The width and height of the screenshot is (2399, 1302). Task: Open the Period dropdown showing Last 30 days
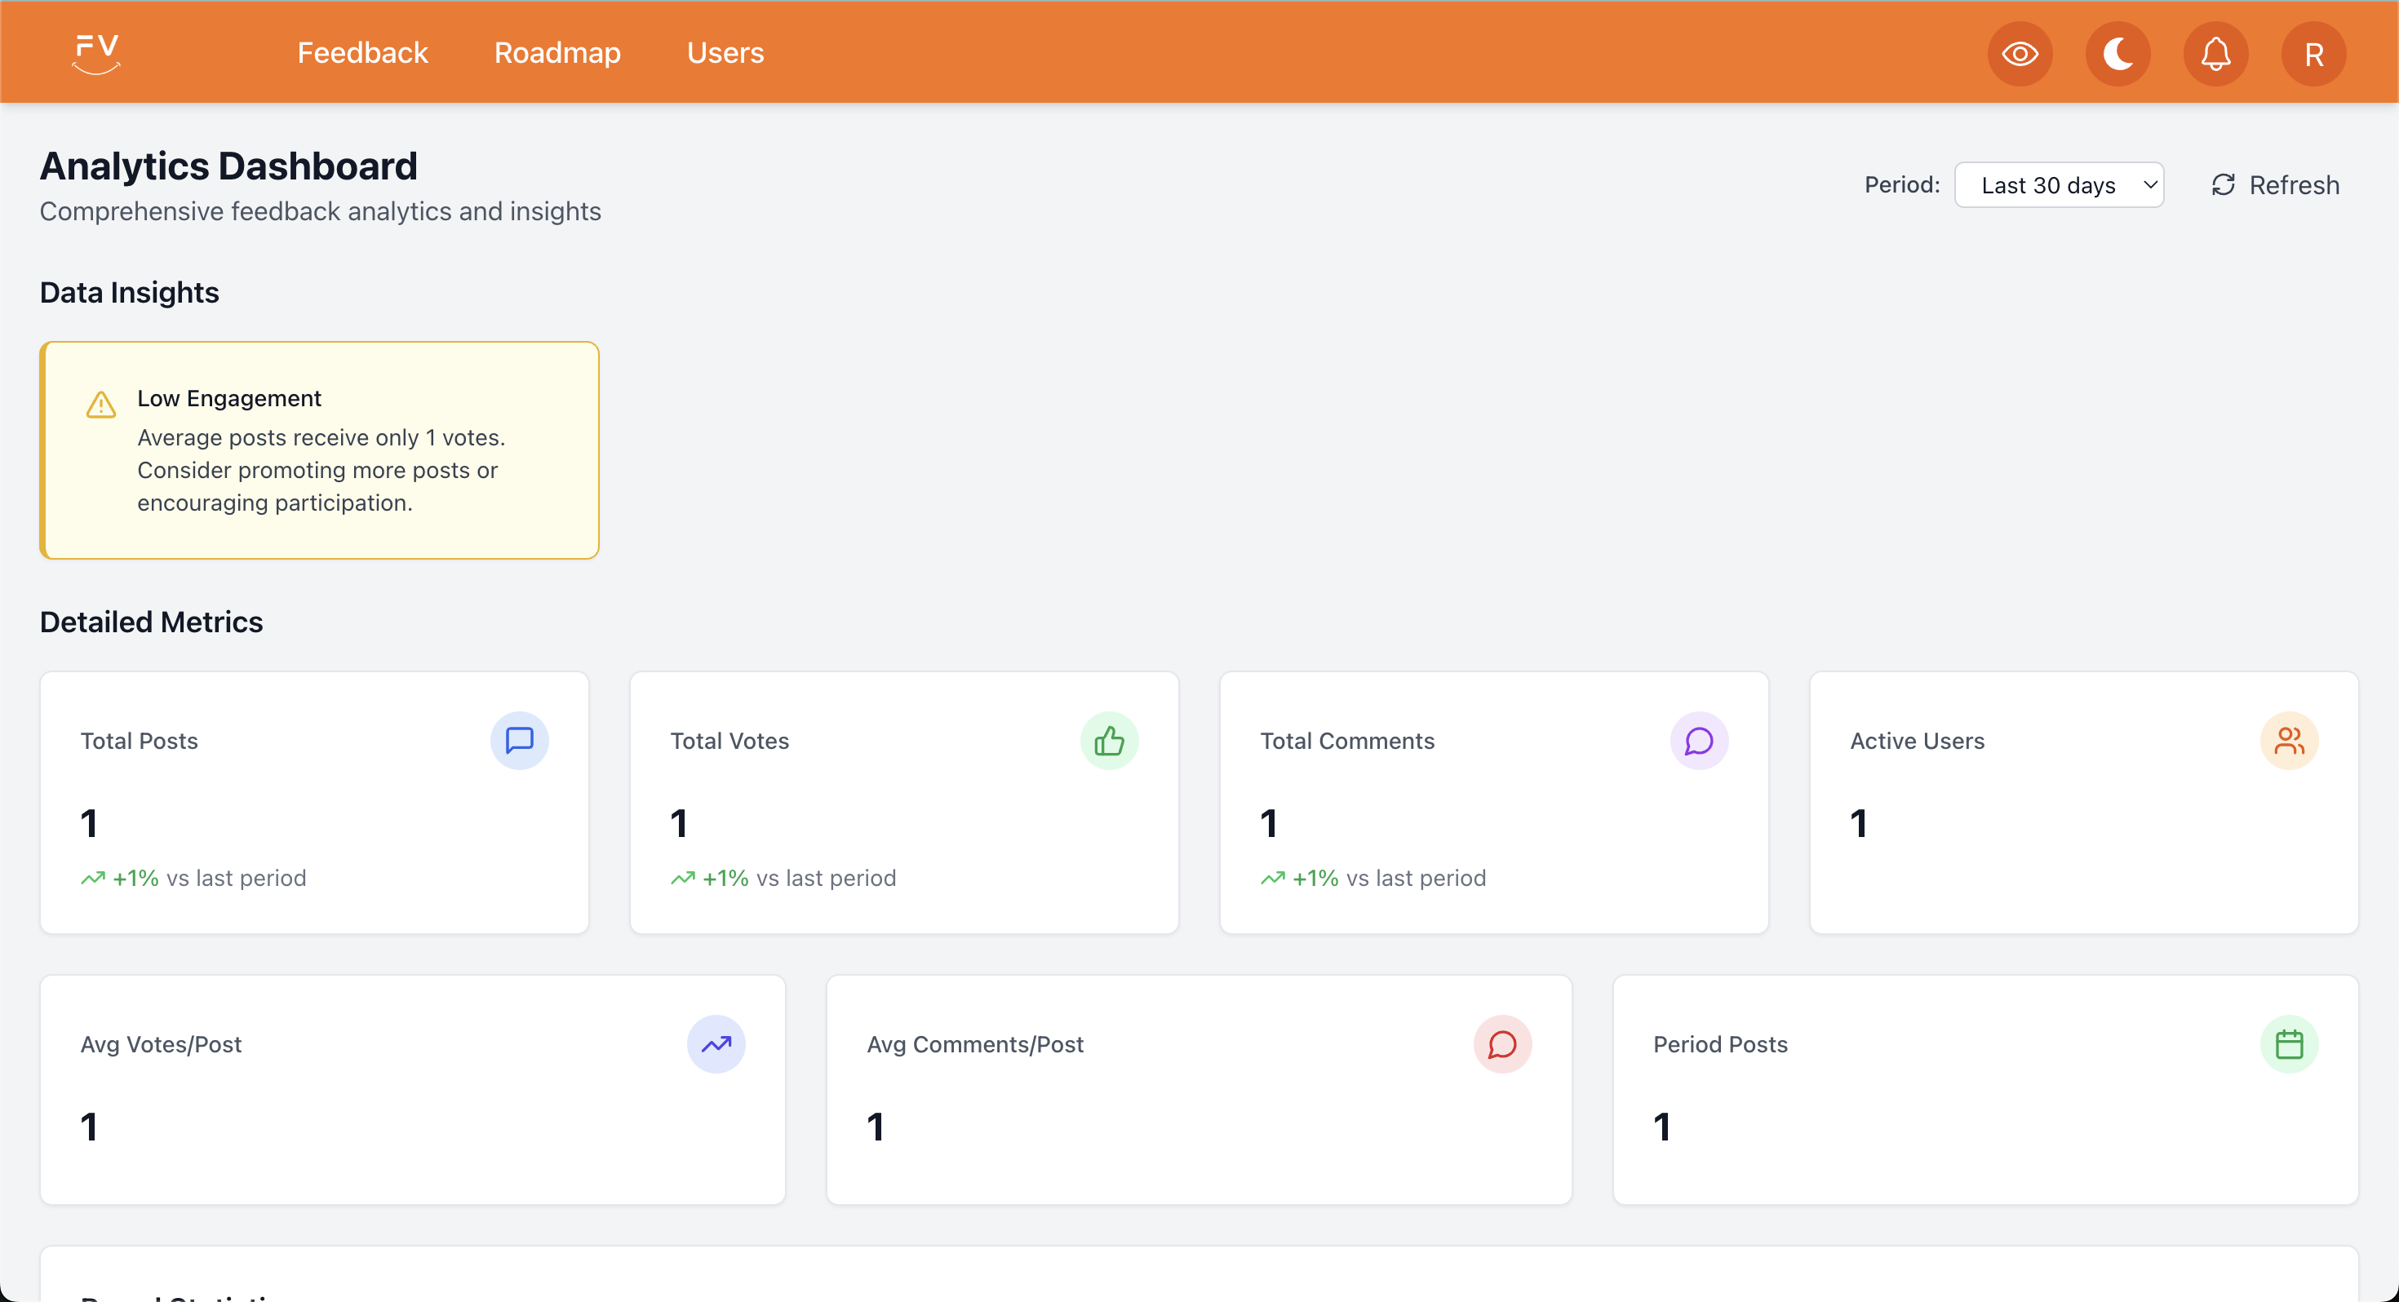point(2058,185)
